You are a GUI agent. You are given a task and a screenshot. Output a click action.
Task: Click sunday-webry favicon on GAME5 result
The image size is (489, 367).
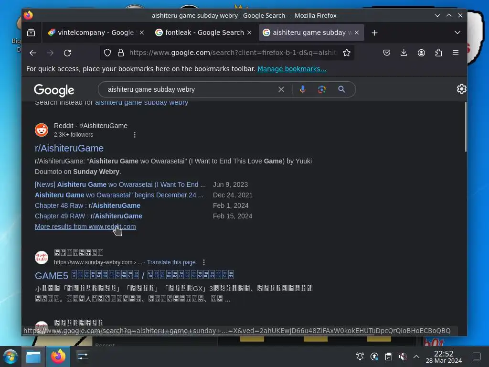click(42, 258)
